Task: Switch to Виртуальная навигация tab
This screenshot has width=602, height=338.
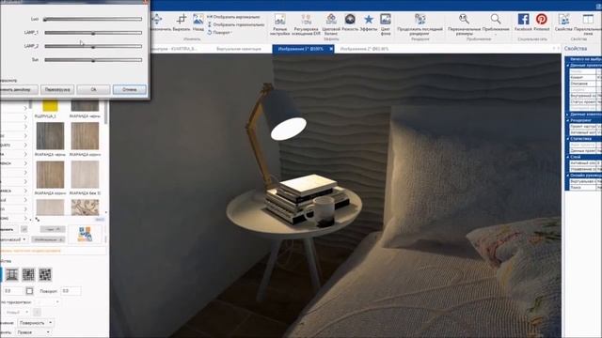Action: pos(238,49)
